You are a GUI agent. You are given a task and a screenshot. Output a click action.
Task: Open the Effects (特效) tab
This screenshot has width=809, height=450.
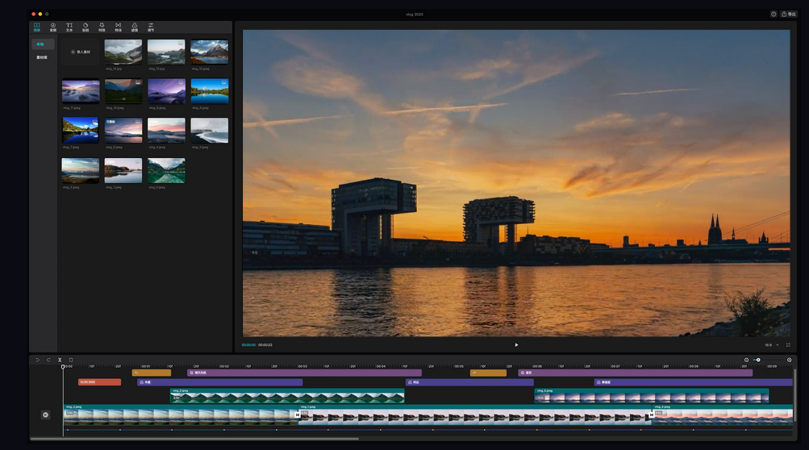point(102,27)
